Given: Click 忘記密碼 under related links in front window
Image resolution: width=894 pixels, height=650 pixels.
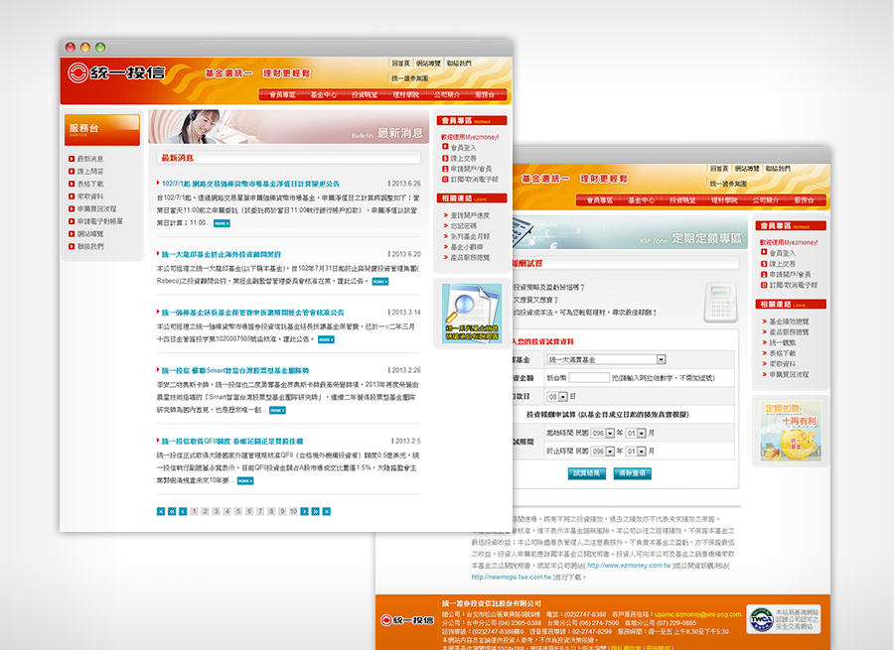Looking at the screenshot, I should pos(463,226).
